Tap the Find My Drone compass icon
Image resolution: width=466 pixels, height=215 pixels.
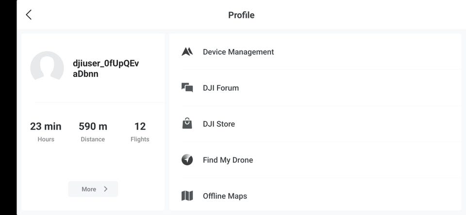pos(187,160)
